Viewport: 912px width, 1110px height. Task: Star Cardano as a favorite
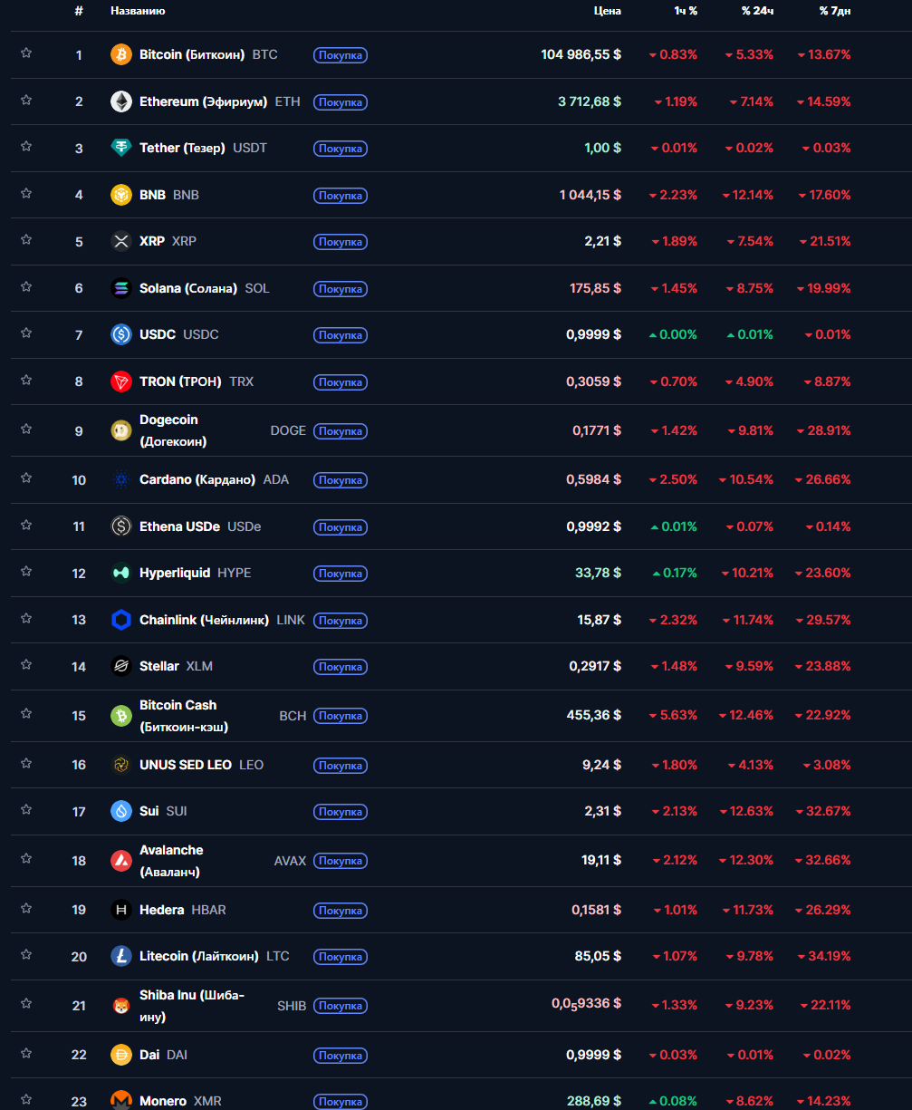click(x=26, y=478)
